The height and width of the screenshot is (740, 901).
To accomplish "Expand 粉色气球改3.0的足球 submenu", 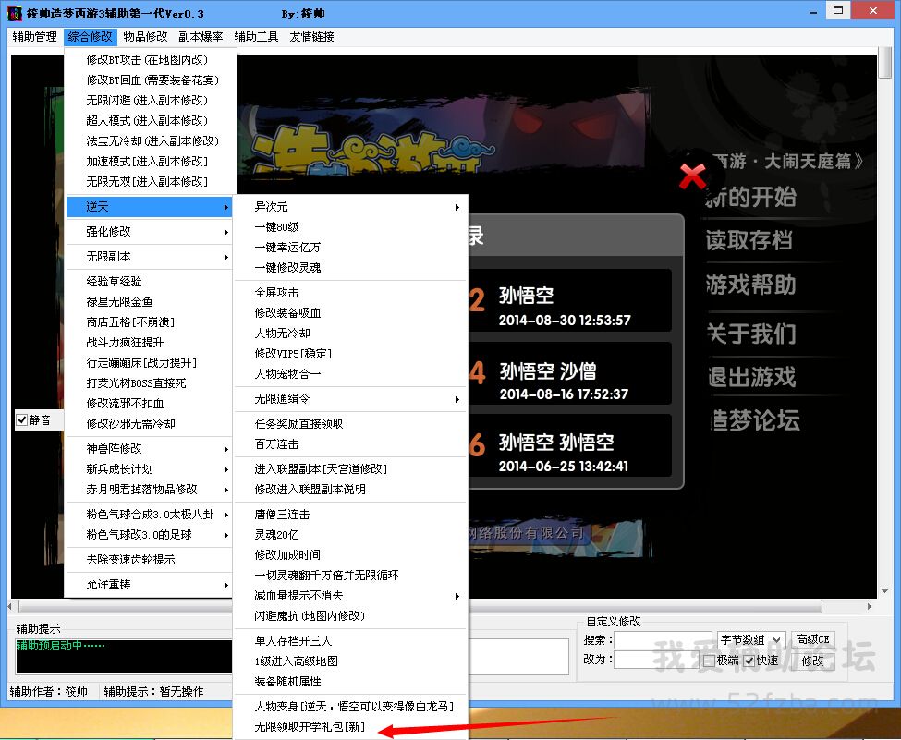I will click(149, 535).
